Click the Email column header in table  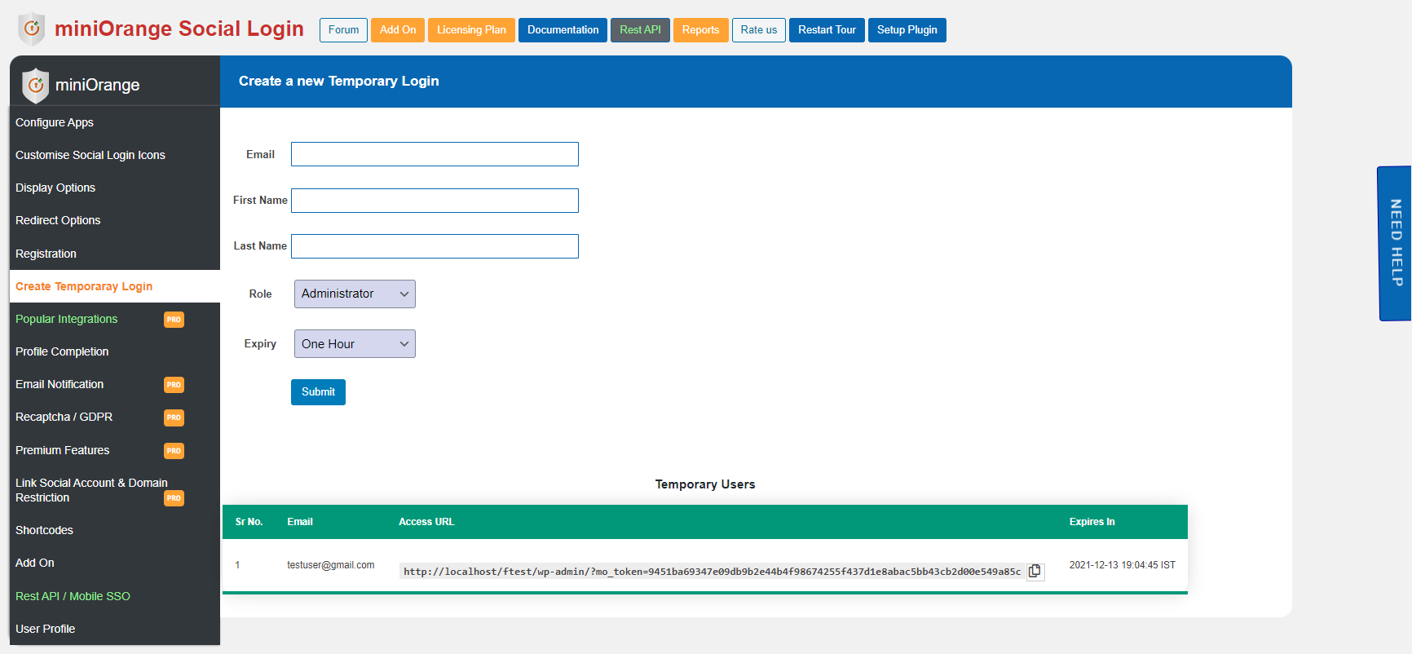[300, 522]
